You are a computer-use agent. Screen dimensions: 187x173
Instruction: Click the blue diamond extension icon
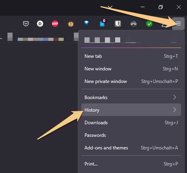click(86, 23)
